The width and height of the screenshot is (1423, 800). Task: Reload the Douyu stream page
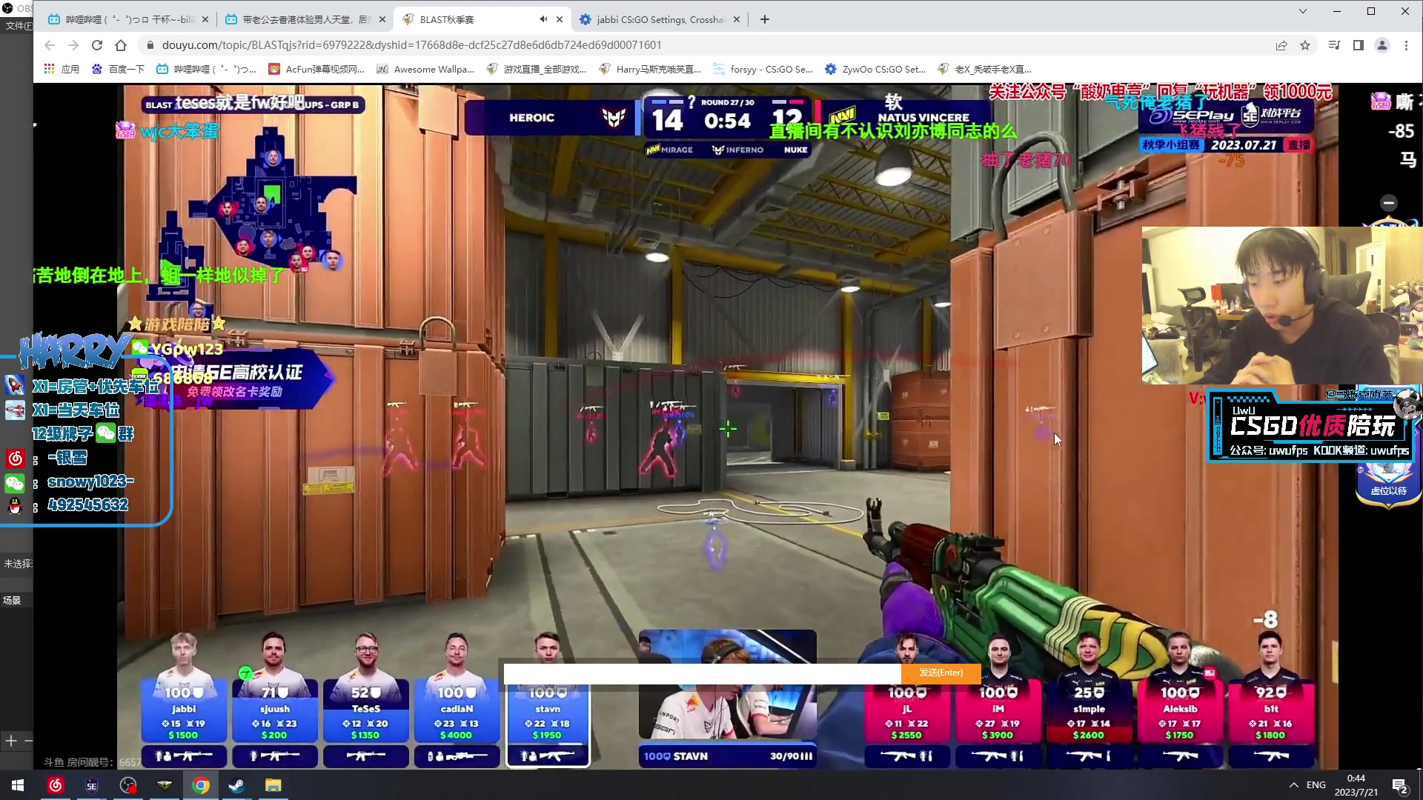(x=97, y=45)
